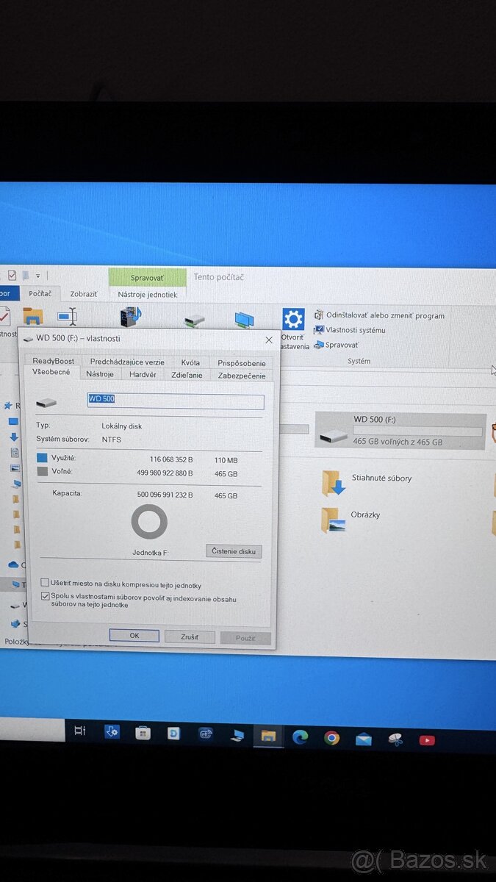Enable compression checkbox Ušetriť miesto na disku

click(45, 583)
